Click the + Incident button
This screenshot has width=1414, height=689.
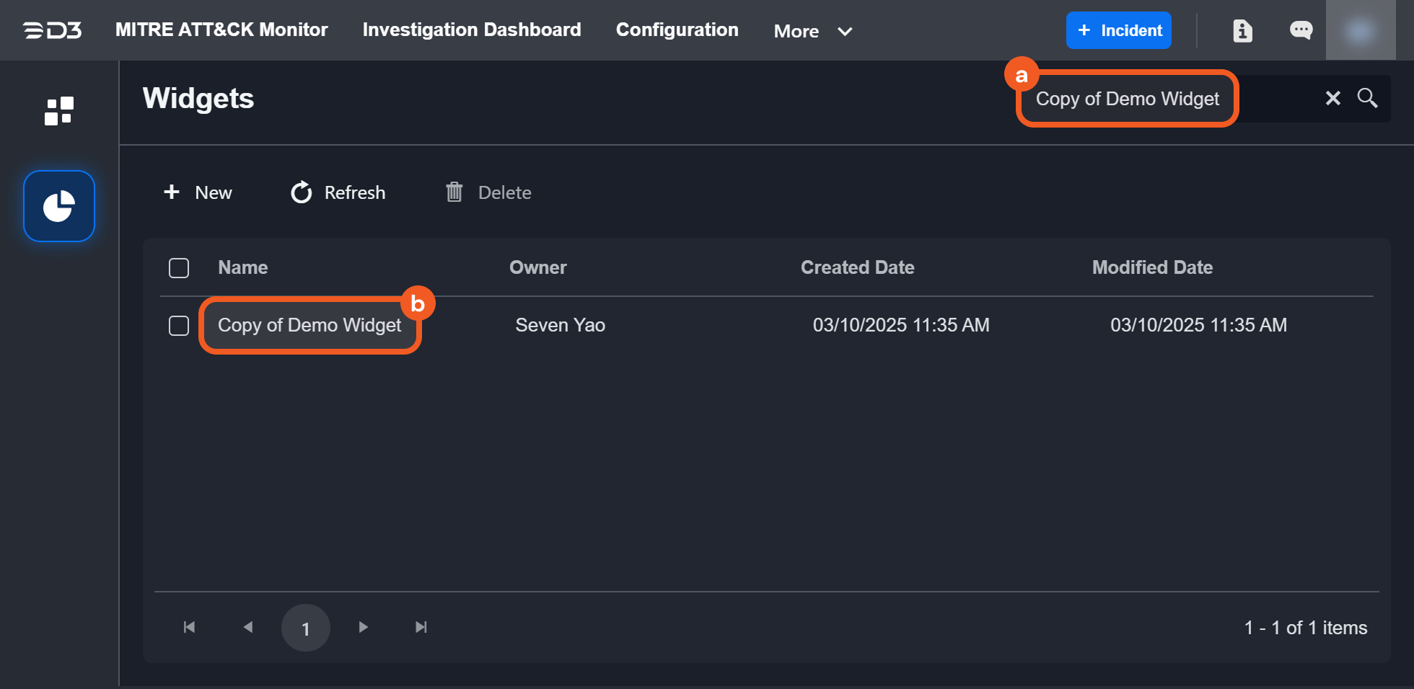coord(1118,30)
